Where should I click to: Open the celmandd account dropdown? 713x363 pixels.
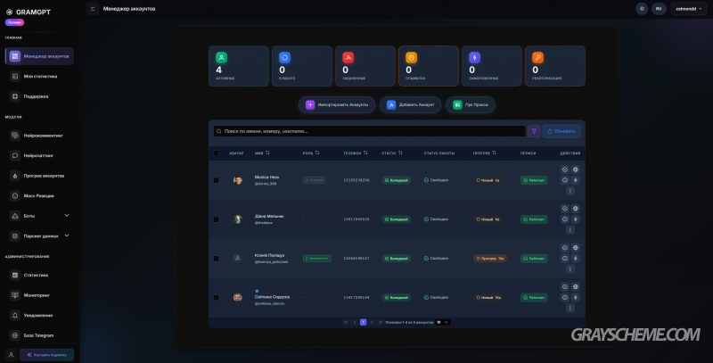click(x=690, y=8)
